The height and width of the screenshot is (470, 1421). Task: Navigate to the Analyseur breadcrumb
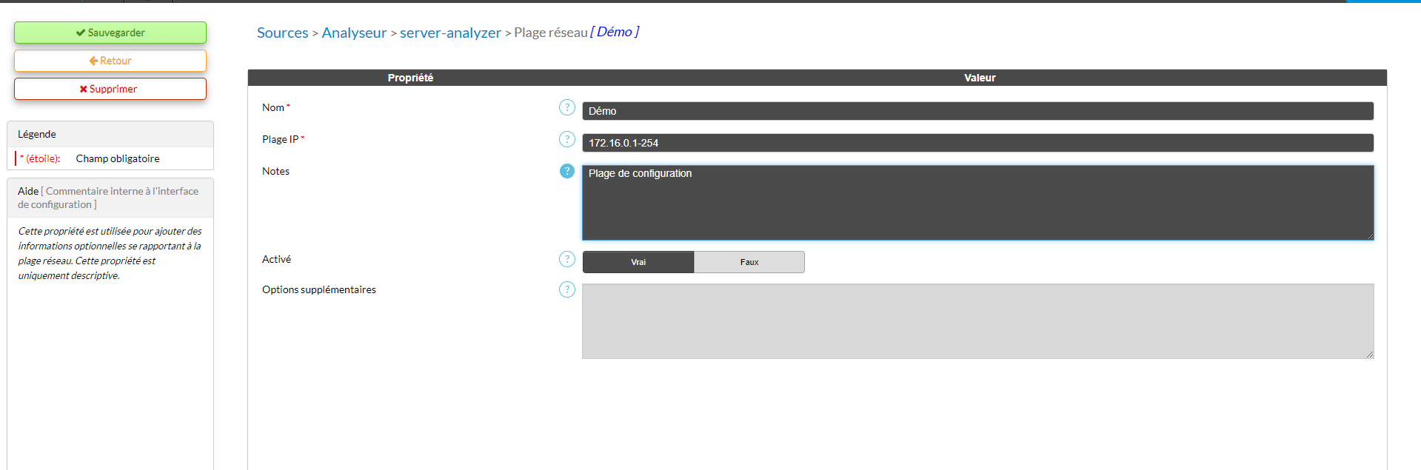[354, 33]
